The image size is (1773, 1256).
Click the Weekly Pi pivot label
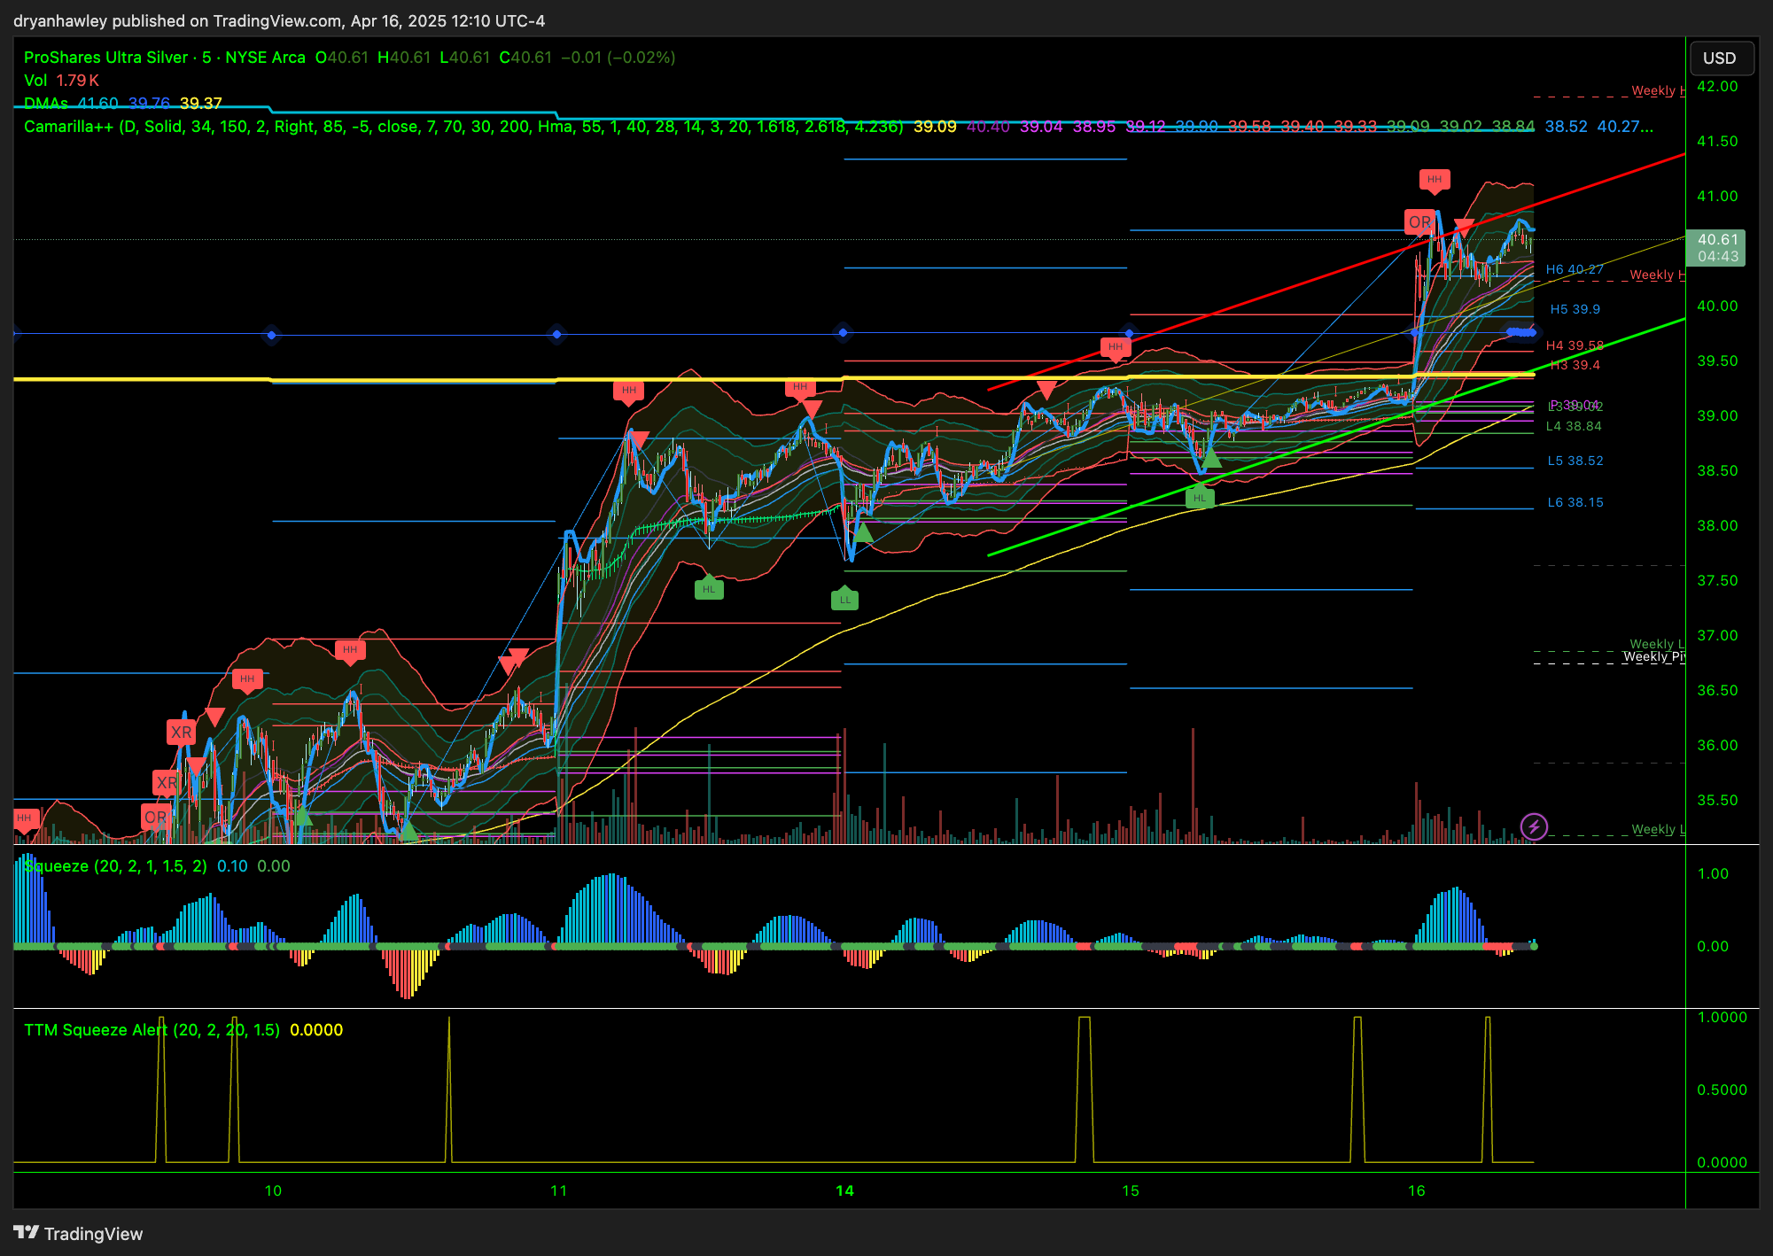(x=1652, y=657)
